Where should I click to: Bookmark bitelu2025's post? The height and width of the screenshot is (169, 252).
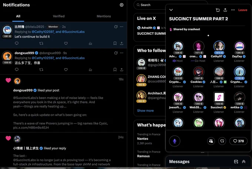(115, 43)
